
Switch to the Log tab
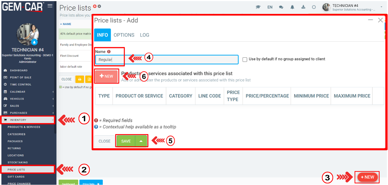click(x=145, y=35)
